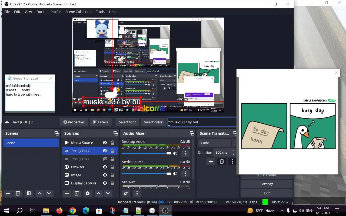Move the selected source up

click(x=99, y=193)
